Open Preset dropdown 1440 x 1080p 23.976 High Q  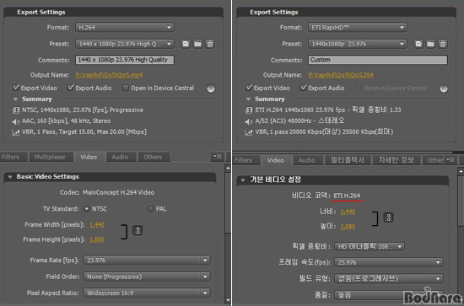coord(125,44)
